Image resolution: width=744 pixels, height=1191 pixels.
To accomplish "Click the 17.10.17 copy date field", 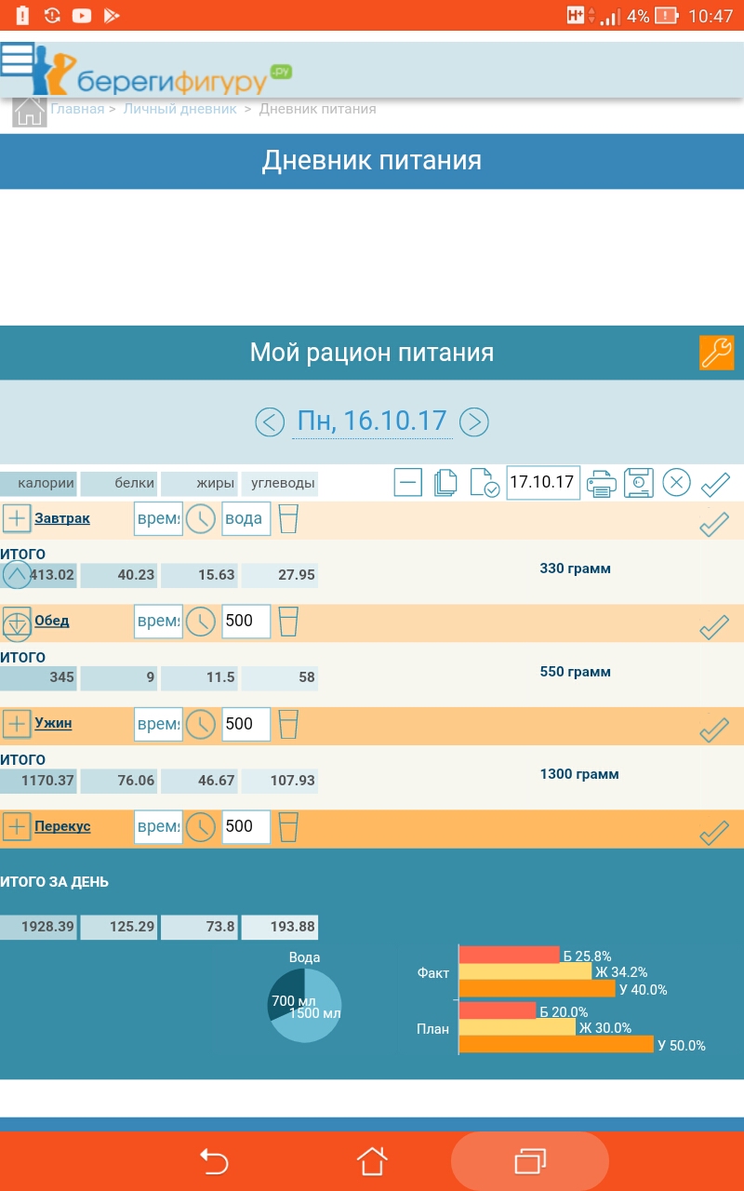I will 543,483.
